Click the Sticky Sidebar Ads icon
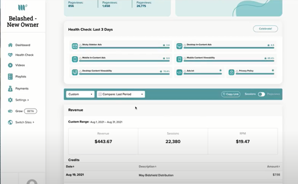The image size is (298, 184). click(75, 46)
